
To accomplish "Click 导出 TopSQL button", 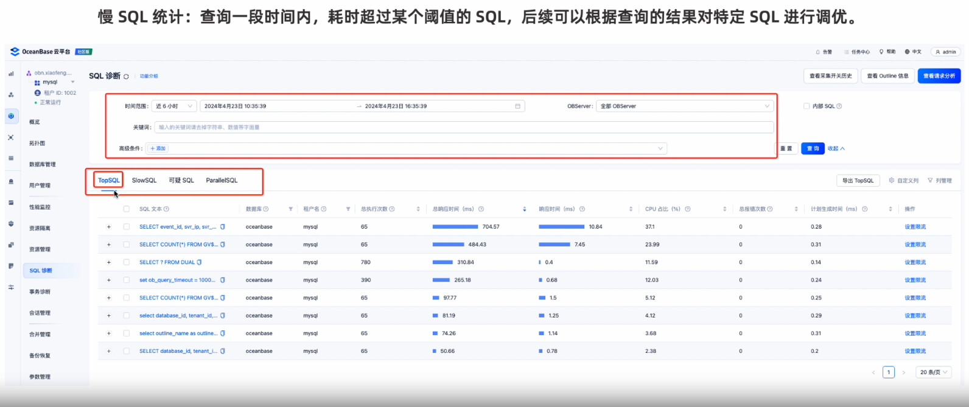I will 858,181.
